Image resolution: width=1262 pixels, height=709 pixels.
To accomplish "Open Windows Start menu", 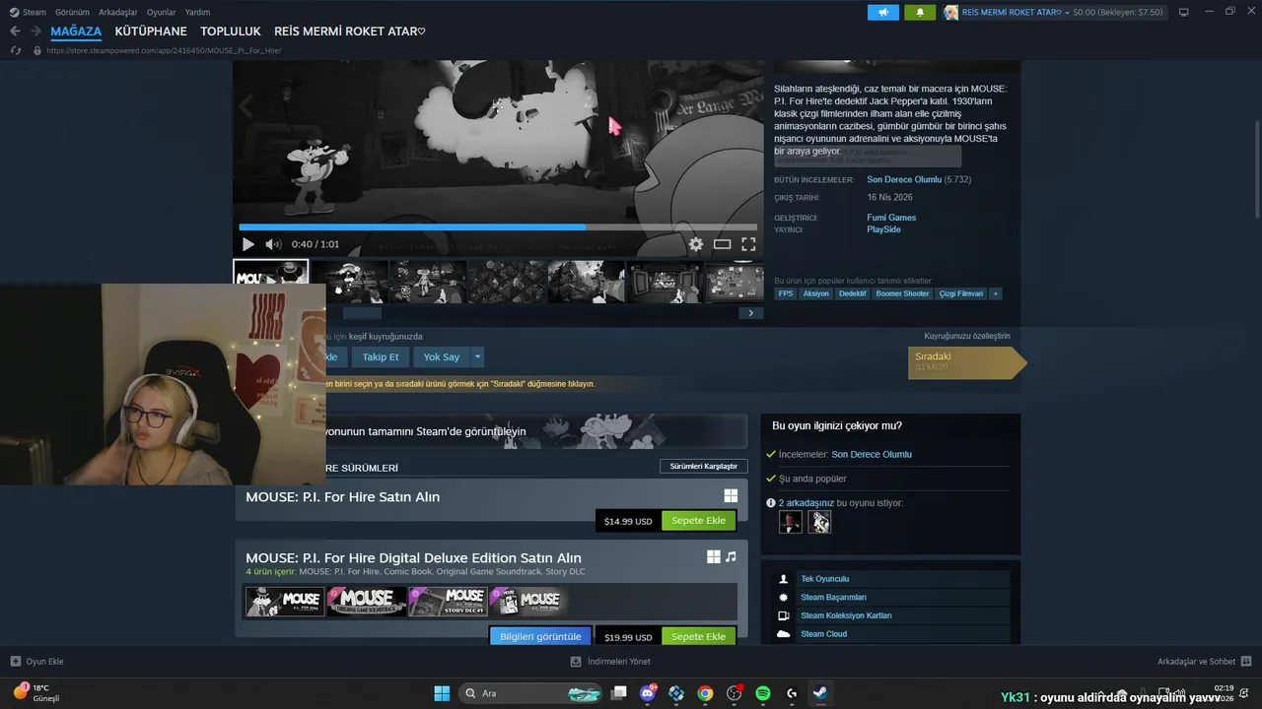I will 442,693.
